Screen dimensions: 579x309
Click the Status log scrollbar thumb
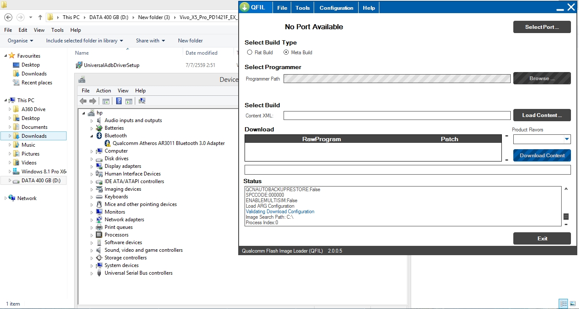(x=566, y=217)
